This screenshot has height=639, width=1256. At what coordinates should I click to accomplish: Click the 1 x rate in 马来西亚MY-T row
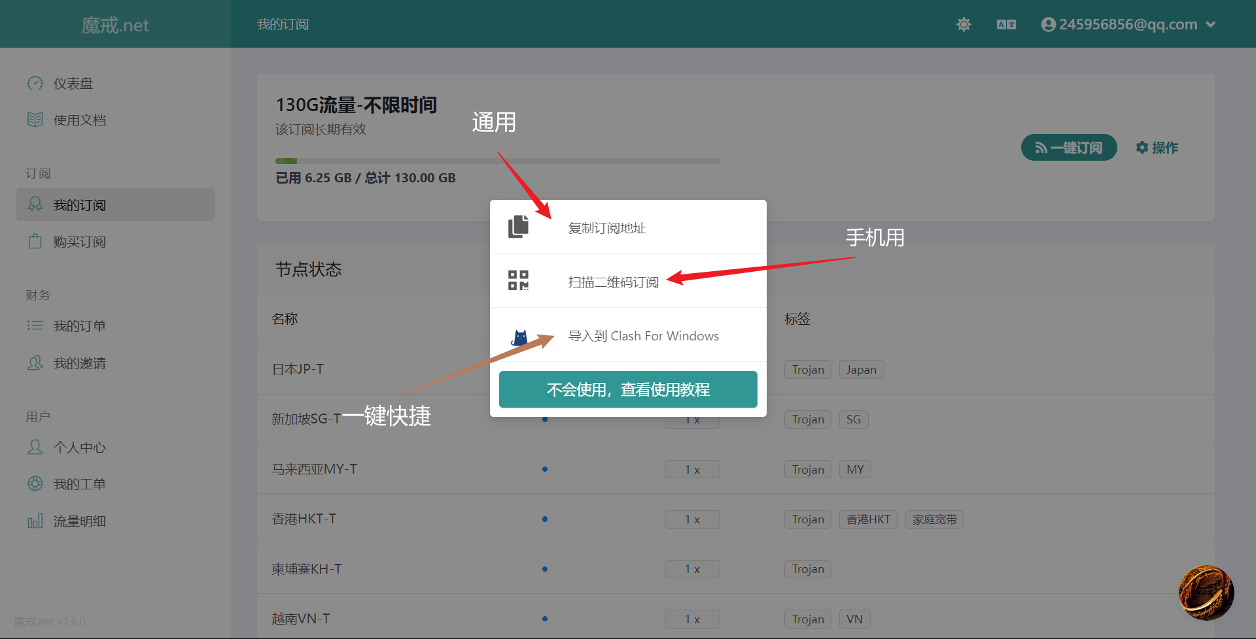coord(692,470)
